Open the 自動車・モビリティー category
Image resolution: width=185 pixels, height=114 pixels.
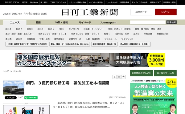(93, 29)
